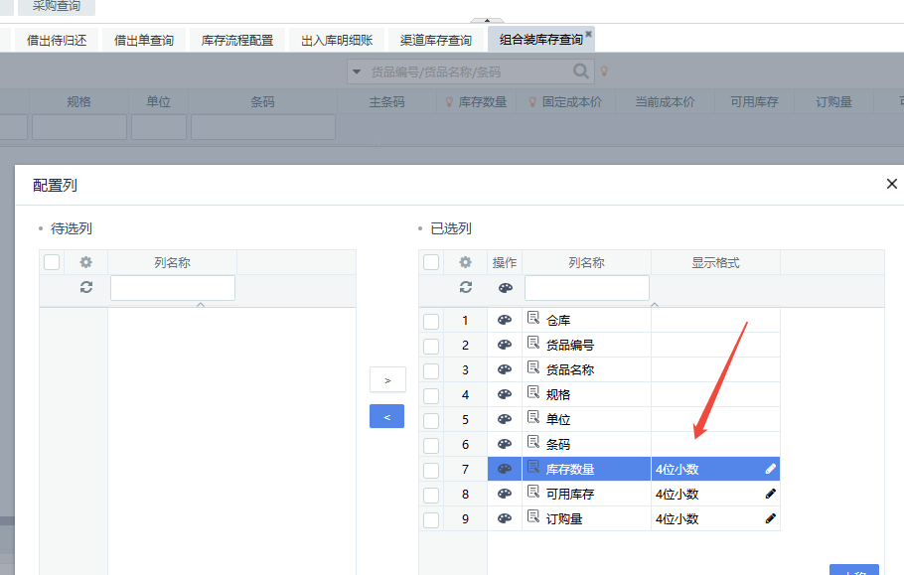This screenshot has width=904, height=575.
Task: Open the gear settings in 已选列 header
Action: coord(466,263)
